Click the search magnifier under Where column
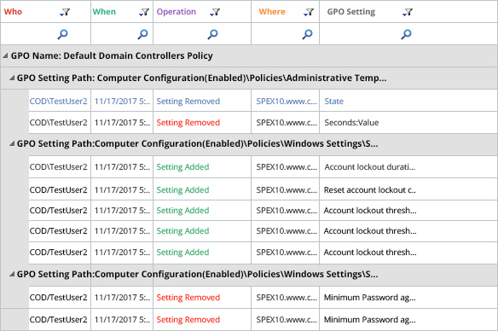 (307, 34)
